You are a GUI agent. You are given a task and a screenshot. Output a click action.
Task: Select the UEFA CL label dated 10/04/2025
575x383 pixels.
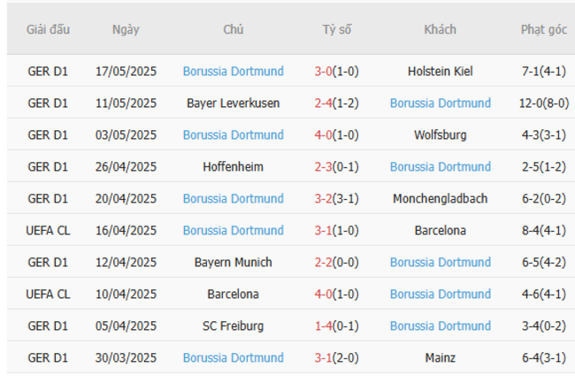click(x=48, y=294)
